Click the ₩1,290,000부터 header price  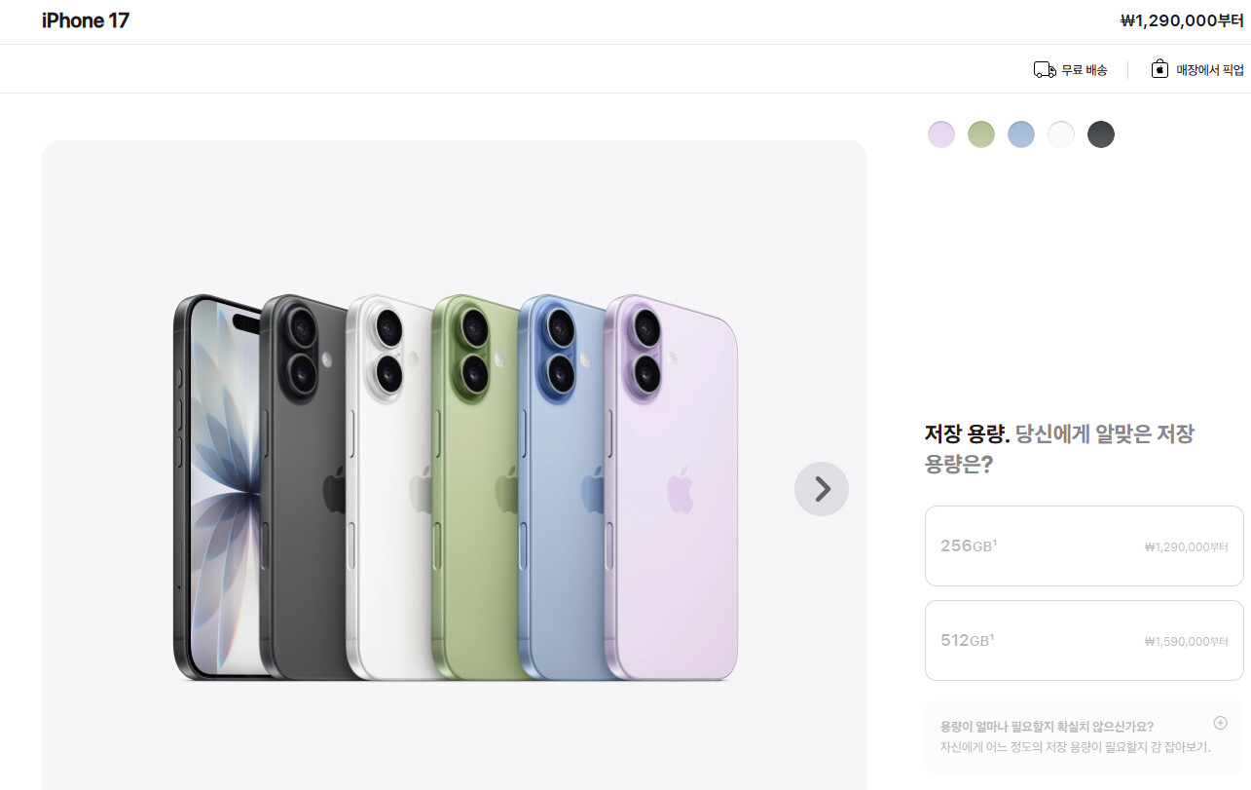(1182, 20)
